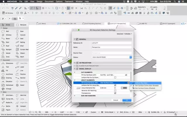Collapse the Model Display section
The image size is (187, 117).
[74, 69]
